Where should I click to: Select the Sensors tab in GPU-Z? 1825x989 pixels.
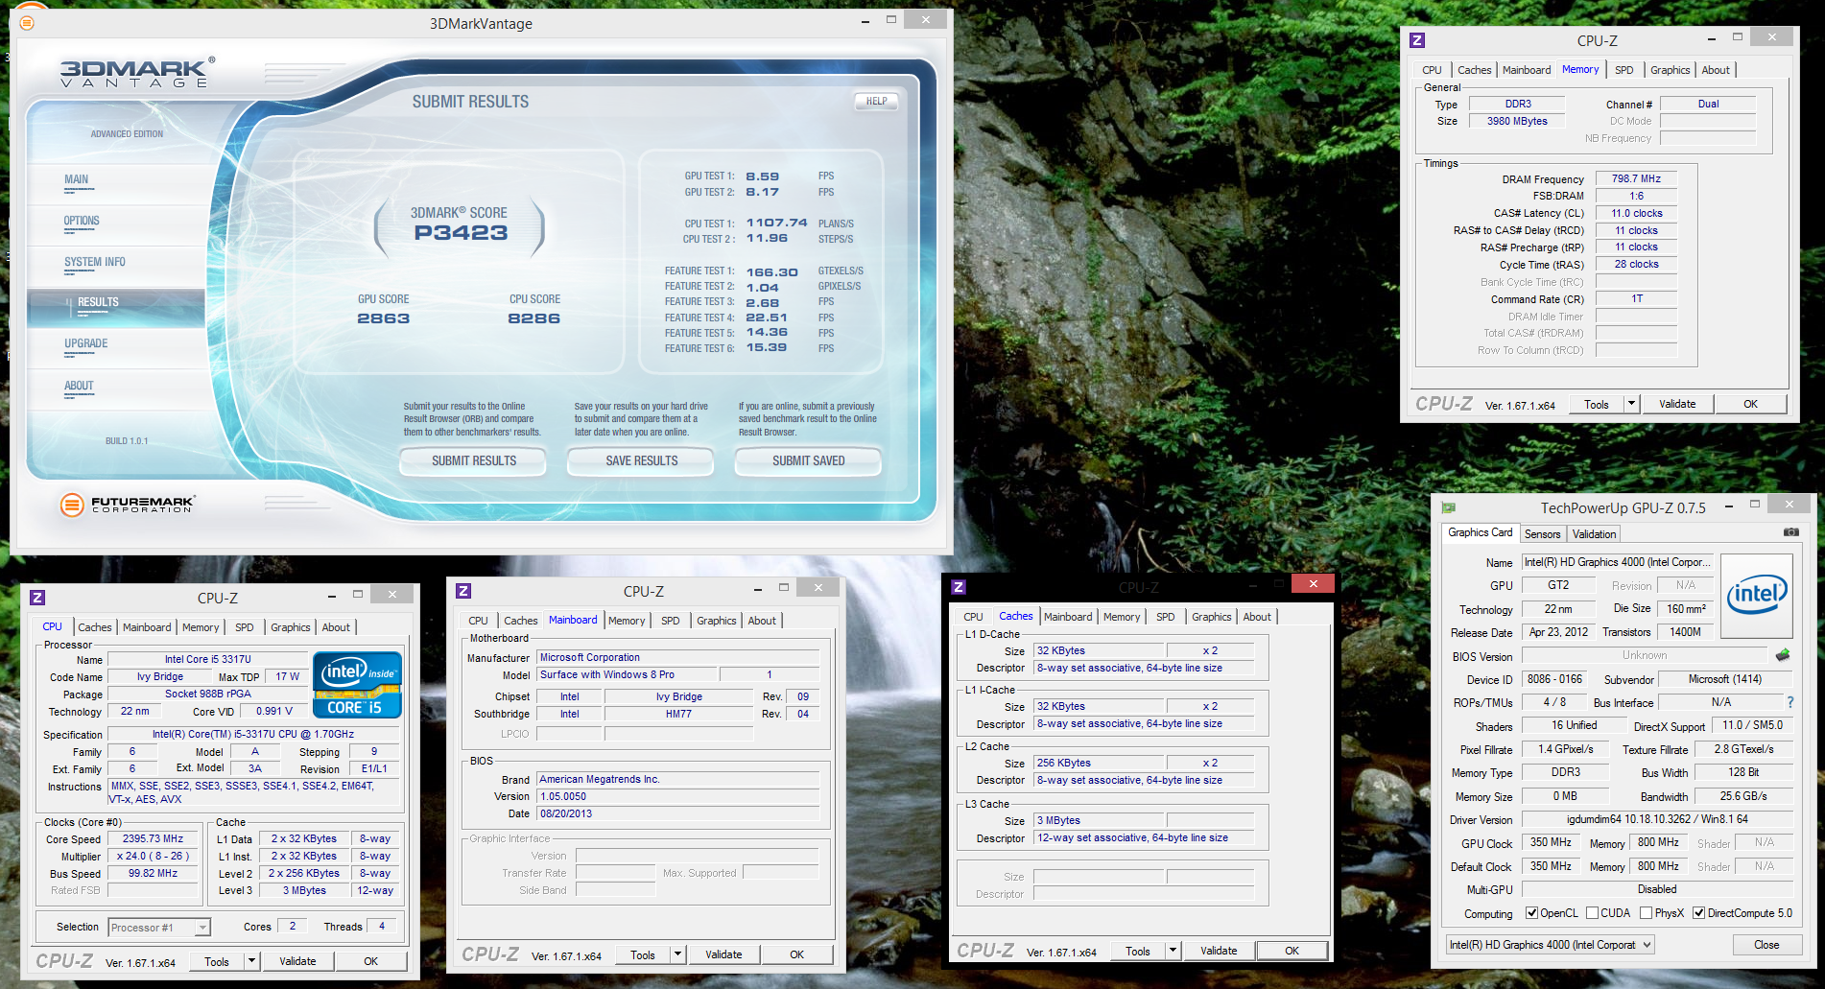pyautogui.click(x=1543, y=534)
